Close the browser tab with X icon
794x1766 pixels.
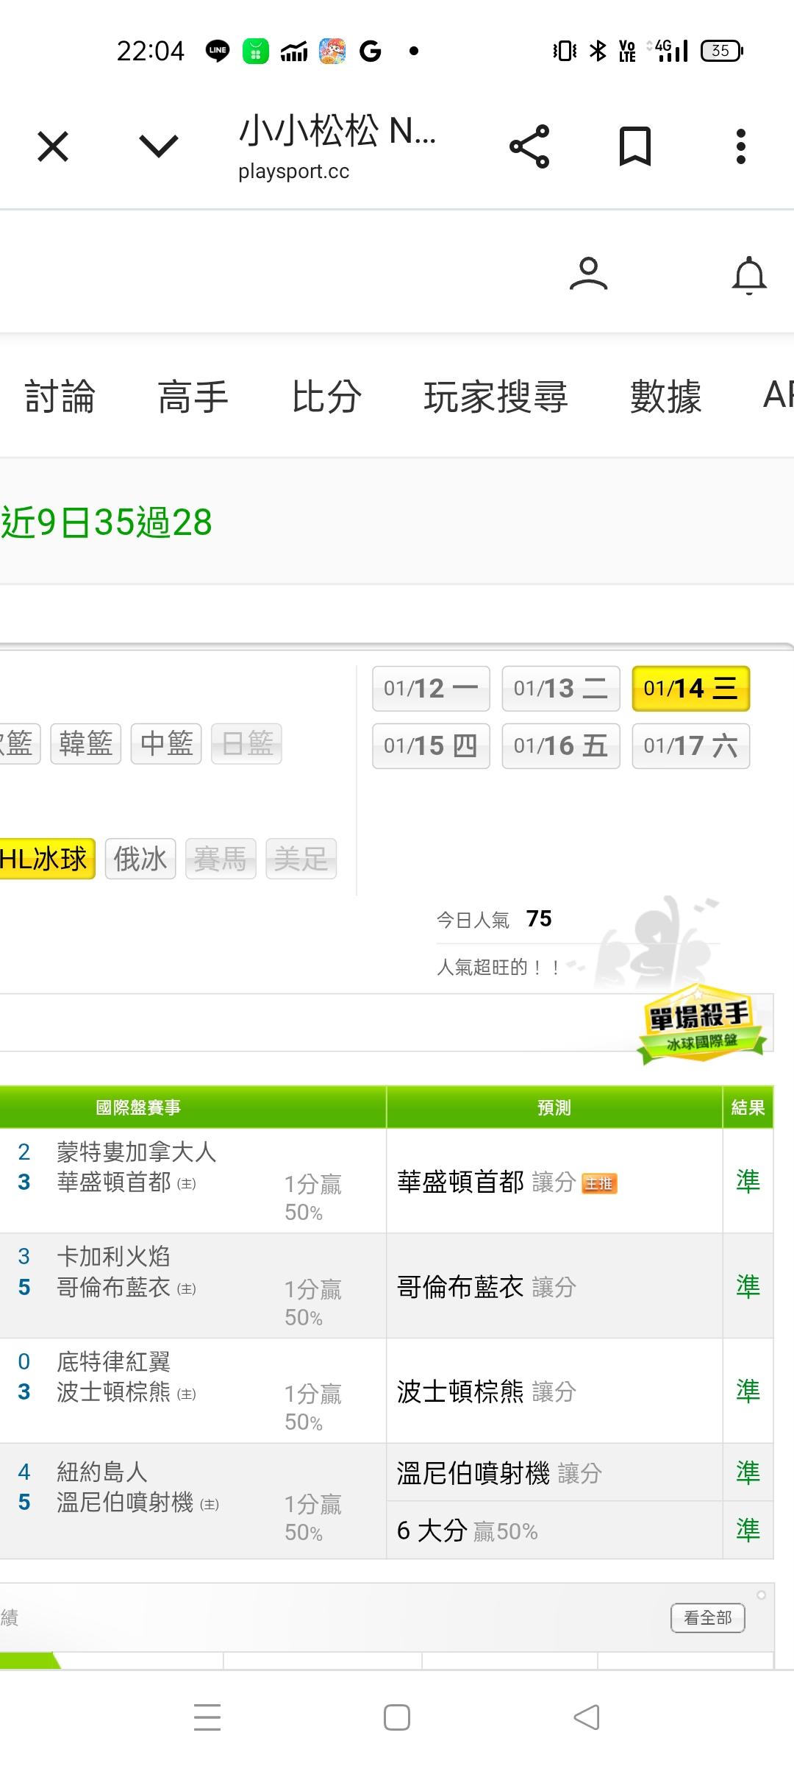click(53, 146)
